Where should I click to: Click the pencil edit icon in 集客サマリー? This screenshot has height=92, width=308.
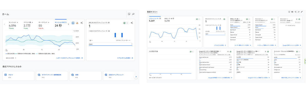click(x=302, y=11)
